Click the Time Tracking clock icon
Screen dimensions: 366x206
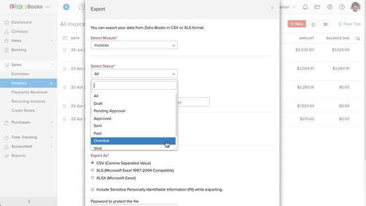click(x=6, y=137)
